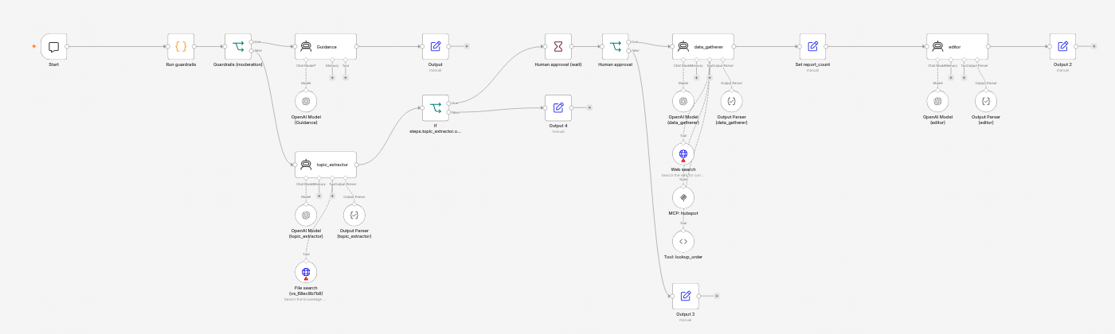Open OpenAI Model (Guidance) sub-node
This screenshot has width=1115, height=334.
pos(306,101)
